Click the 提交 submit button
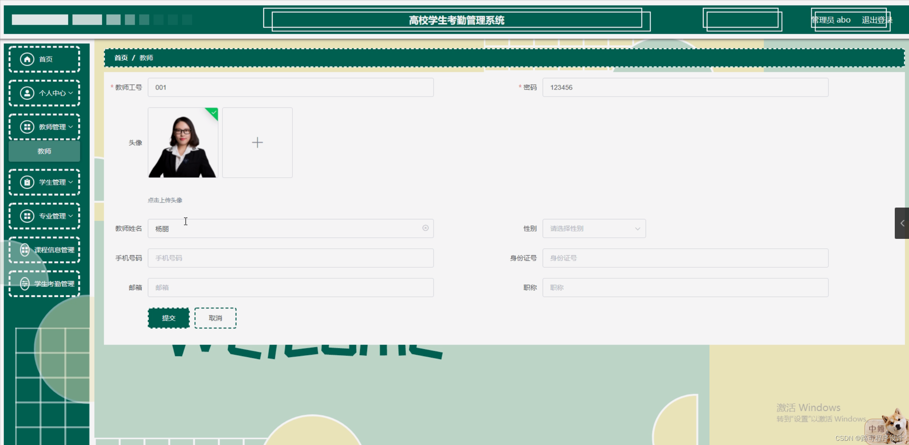 tap(168, 318)
